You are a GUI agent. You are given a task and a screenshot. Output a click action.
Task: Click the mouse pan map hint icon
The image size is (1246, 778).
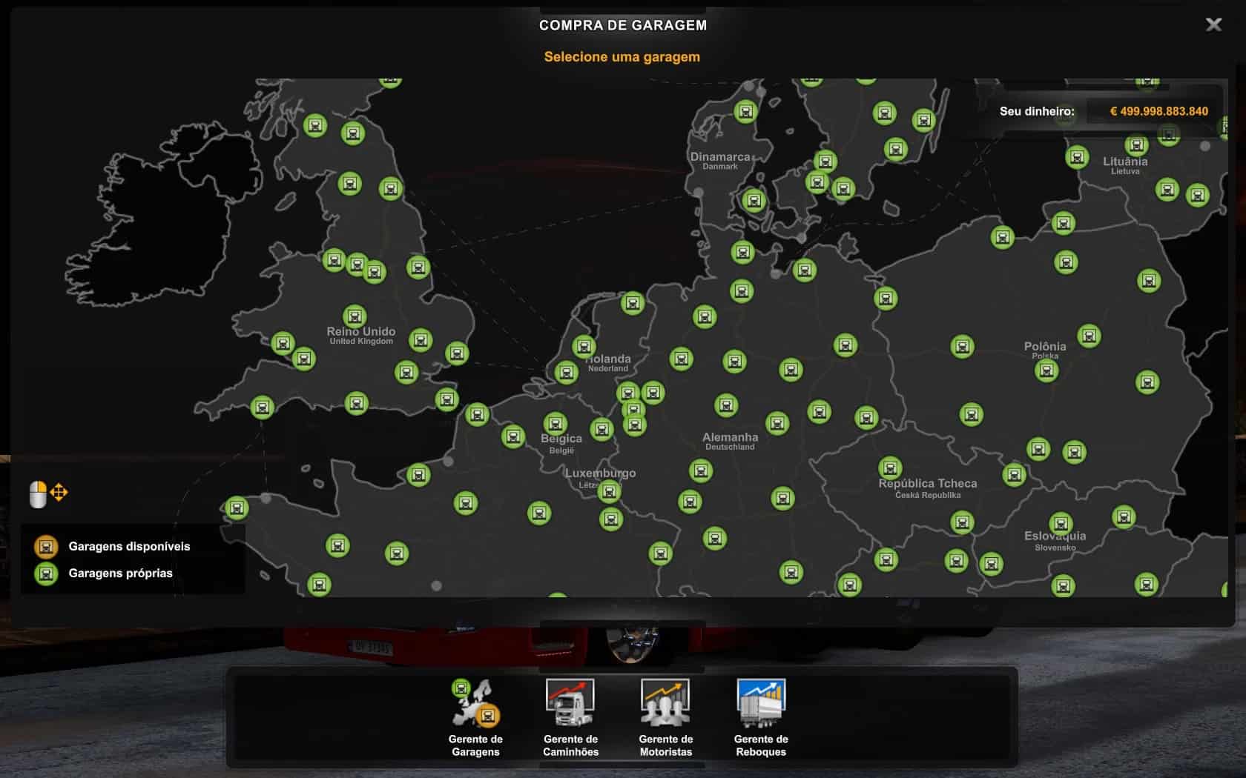tap(48, 493)
